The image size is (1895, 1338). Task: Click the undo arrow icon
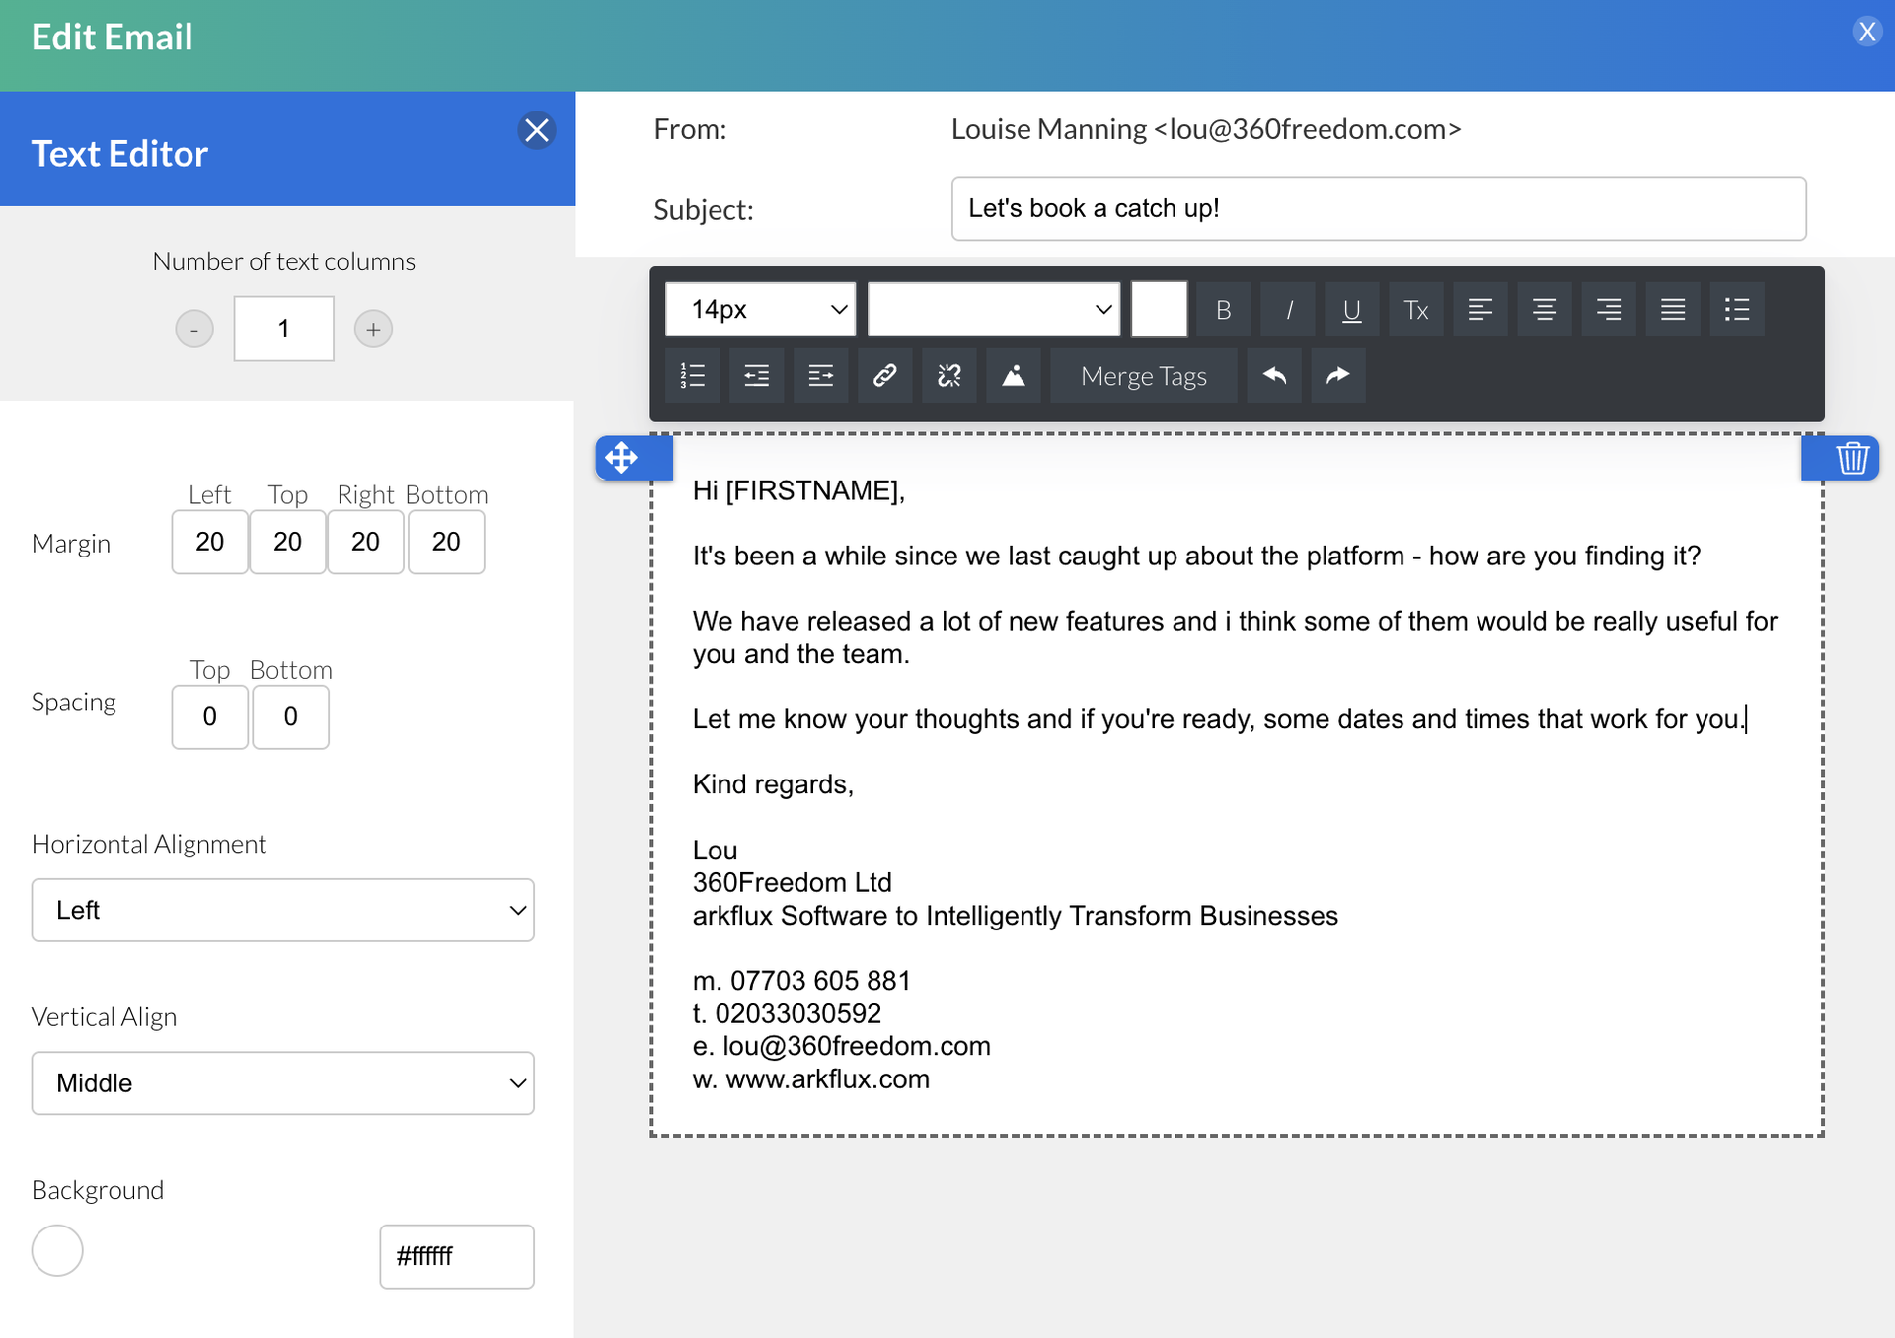click(1273, 375)
